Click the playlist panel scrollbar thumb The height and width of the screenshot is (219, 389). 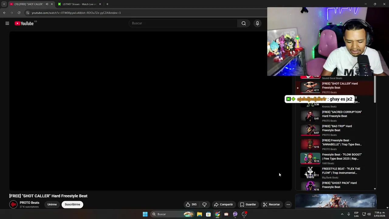click(375, 89)
